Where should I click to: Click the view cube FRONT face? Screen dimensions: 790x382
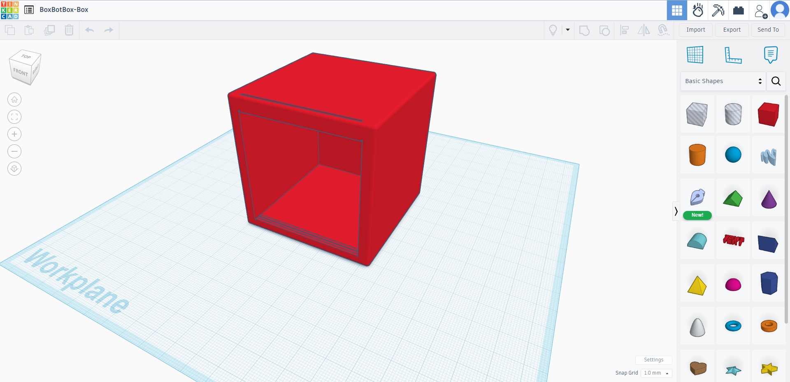(20, 72)
